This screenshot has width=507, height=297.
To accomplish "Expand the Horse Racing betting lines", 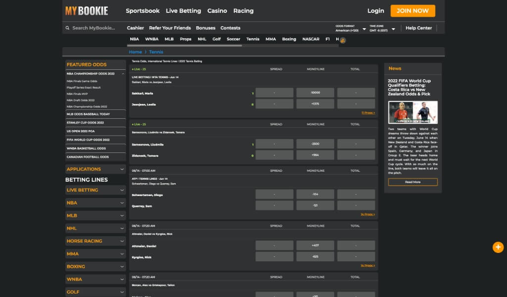I will pyautogui.click(x=96, y=241).
